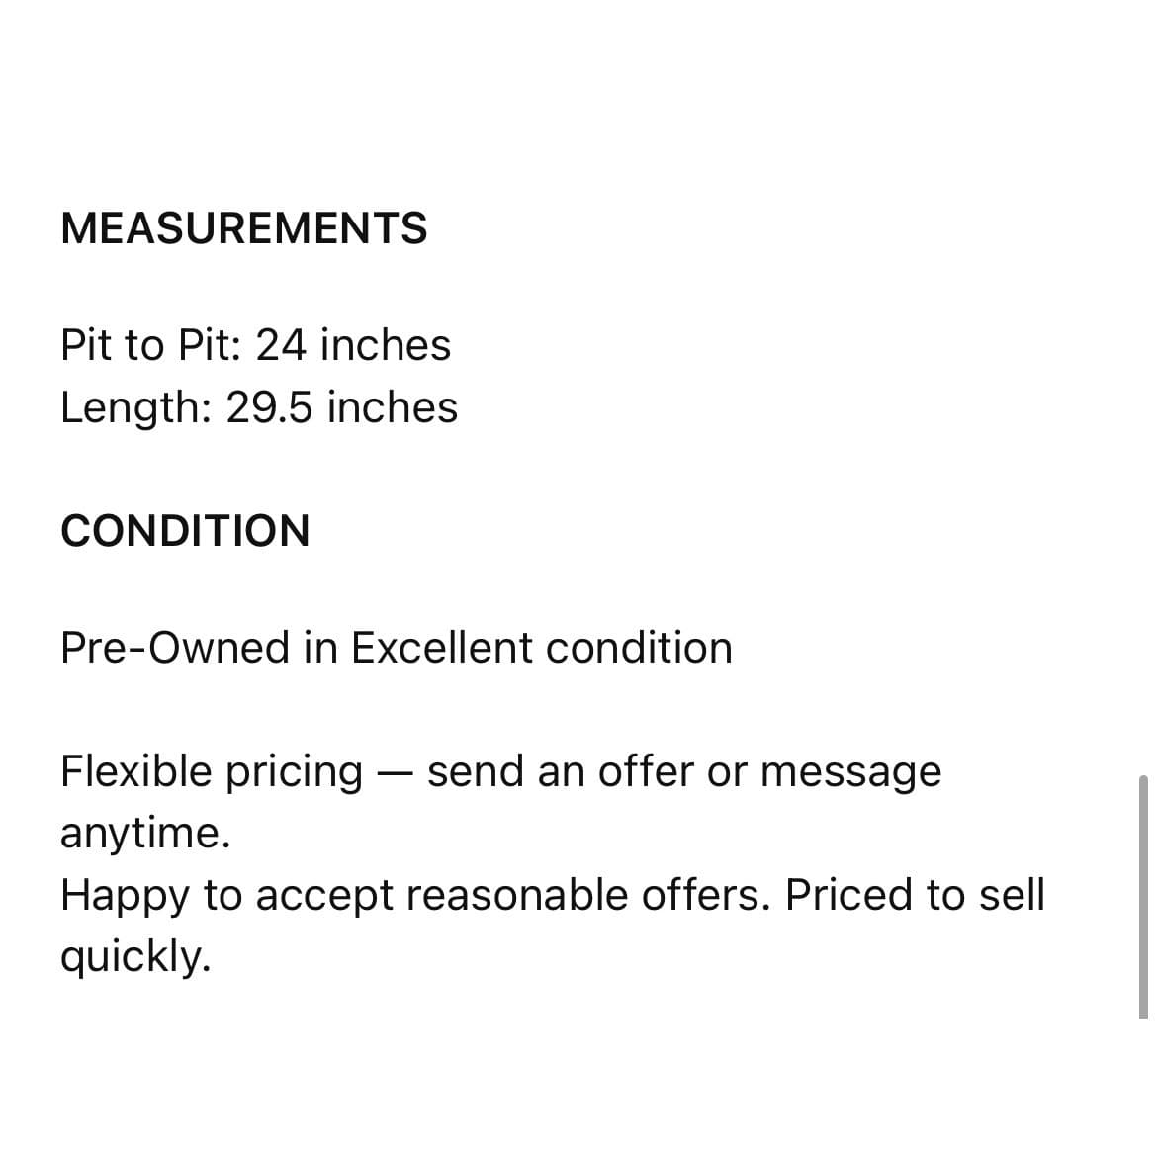Click 'send an offer or message' text

(684, 773)
